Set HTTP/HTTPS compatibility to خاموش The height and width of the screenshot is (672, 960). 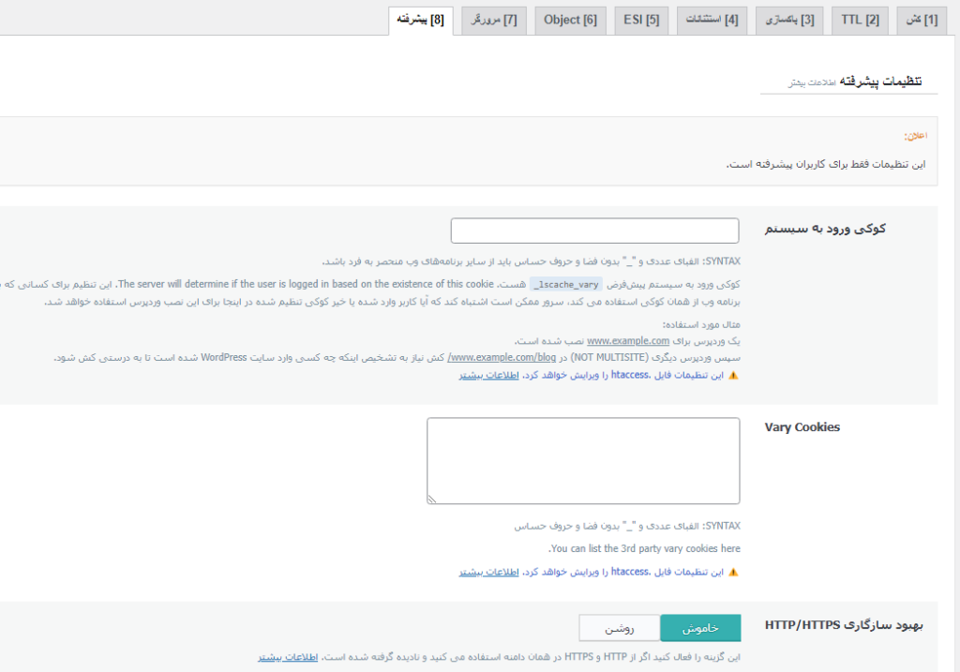pyautogui.click(x=700, y=628)
